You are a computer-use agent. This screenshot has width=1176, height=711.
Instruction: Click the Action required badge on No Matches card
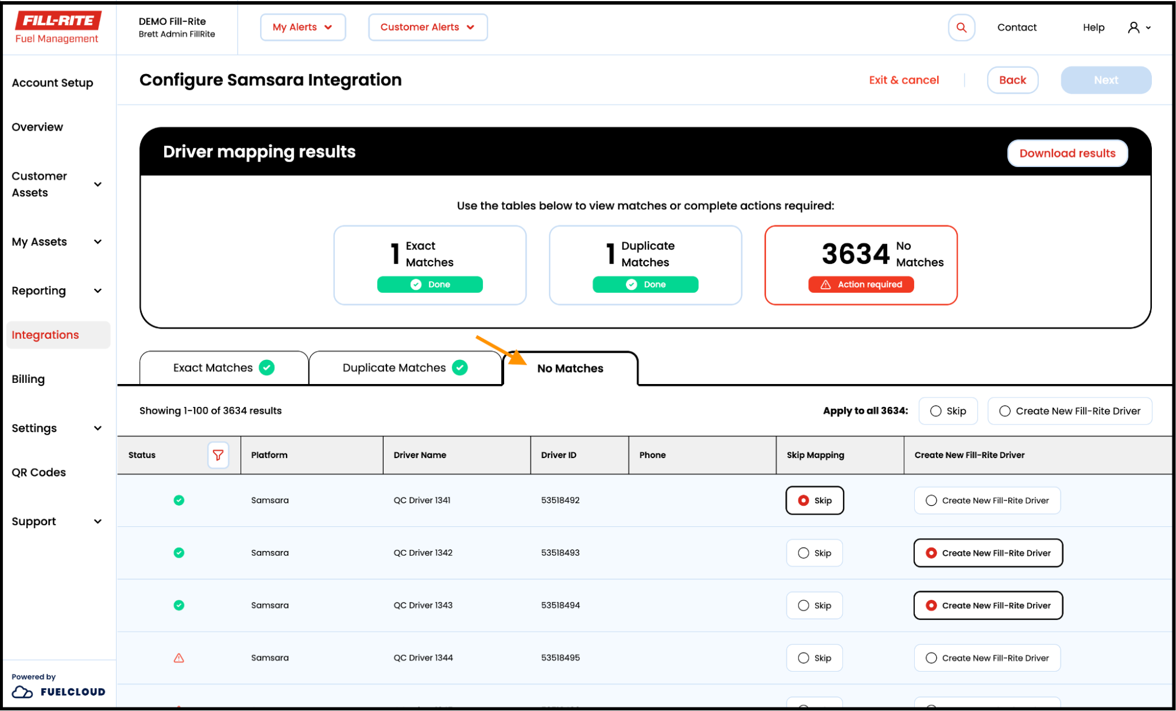[x=861, y=284]
